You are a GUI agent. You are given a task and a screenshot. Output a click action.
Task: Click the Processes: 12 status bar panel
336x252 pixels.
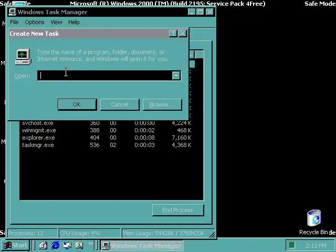tap(32, 233)
